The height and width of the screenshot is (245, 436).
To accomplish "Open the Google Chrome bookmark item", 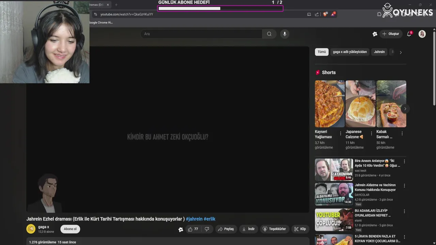I will pyautogui.click(x=101, y=22).
